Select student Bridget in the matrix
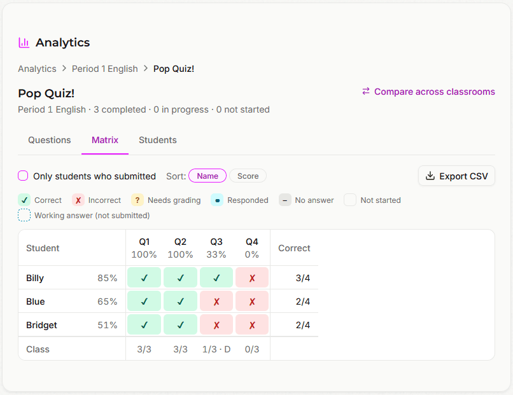Viewport: 513px width, 395px height. tap(41, 325)
